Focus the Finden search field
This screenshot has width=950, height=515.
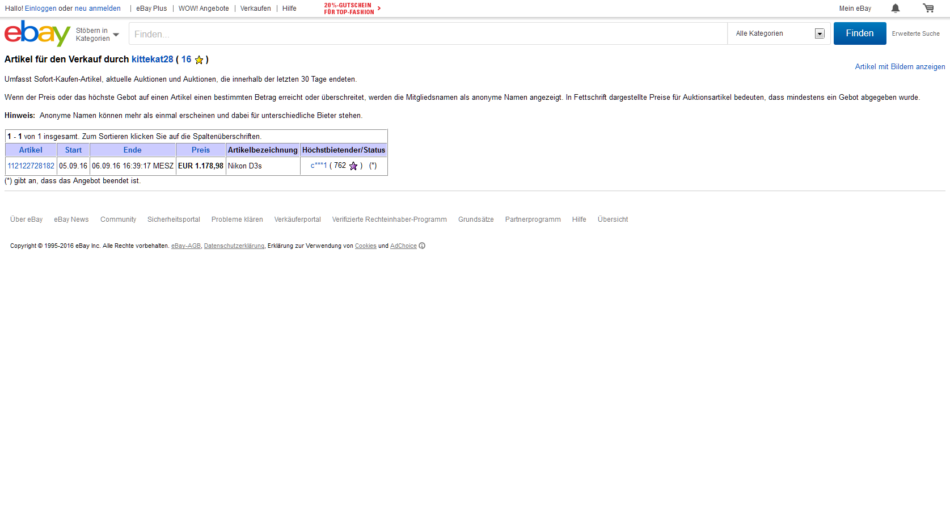428,34
